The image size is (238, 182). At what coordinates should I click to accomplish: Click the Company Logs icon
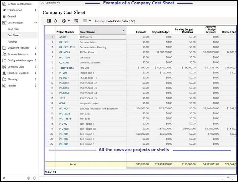coord(4,67)
